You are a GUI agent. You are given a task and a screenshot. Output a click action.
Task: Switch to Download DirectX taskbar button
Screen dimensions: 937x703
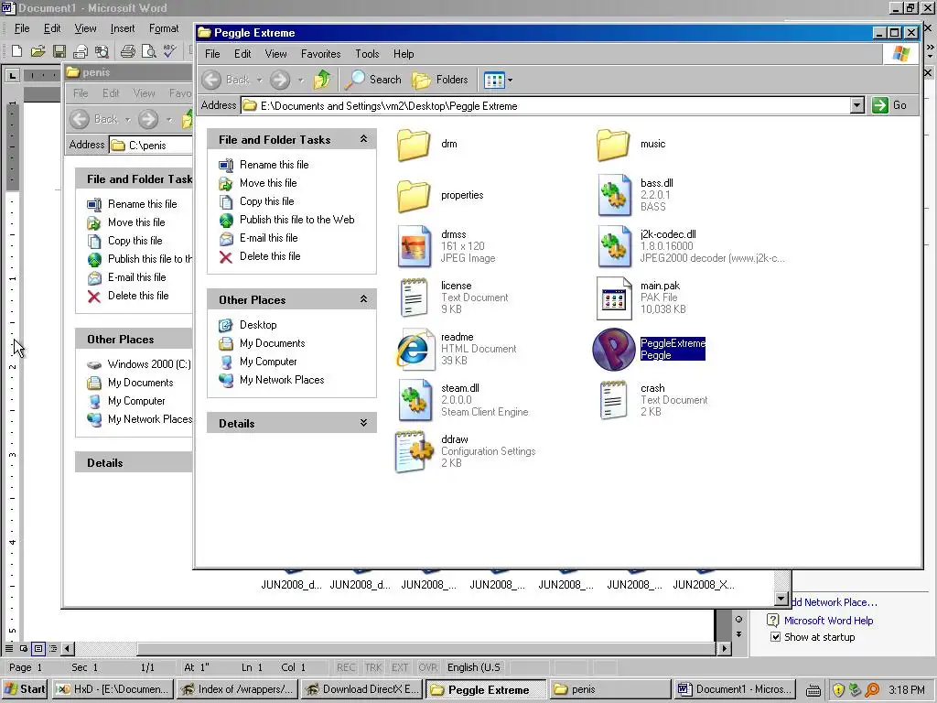click(362, 689)
